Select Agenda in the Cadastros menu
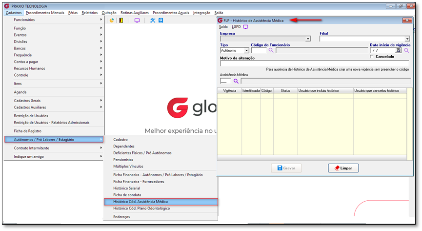Image resolution: width=422 pixels, height=231 pixels. coord(20,92)
